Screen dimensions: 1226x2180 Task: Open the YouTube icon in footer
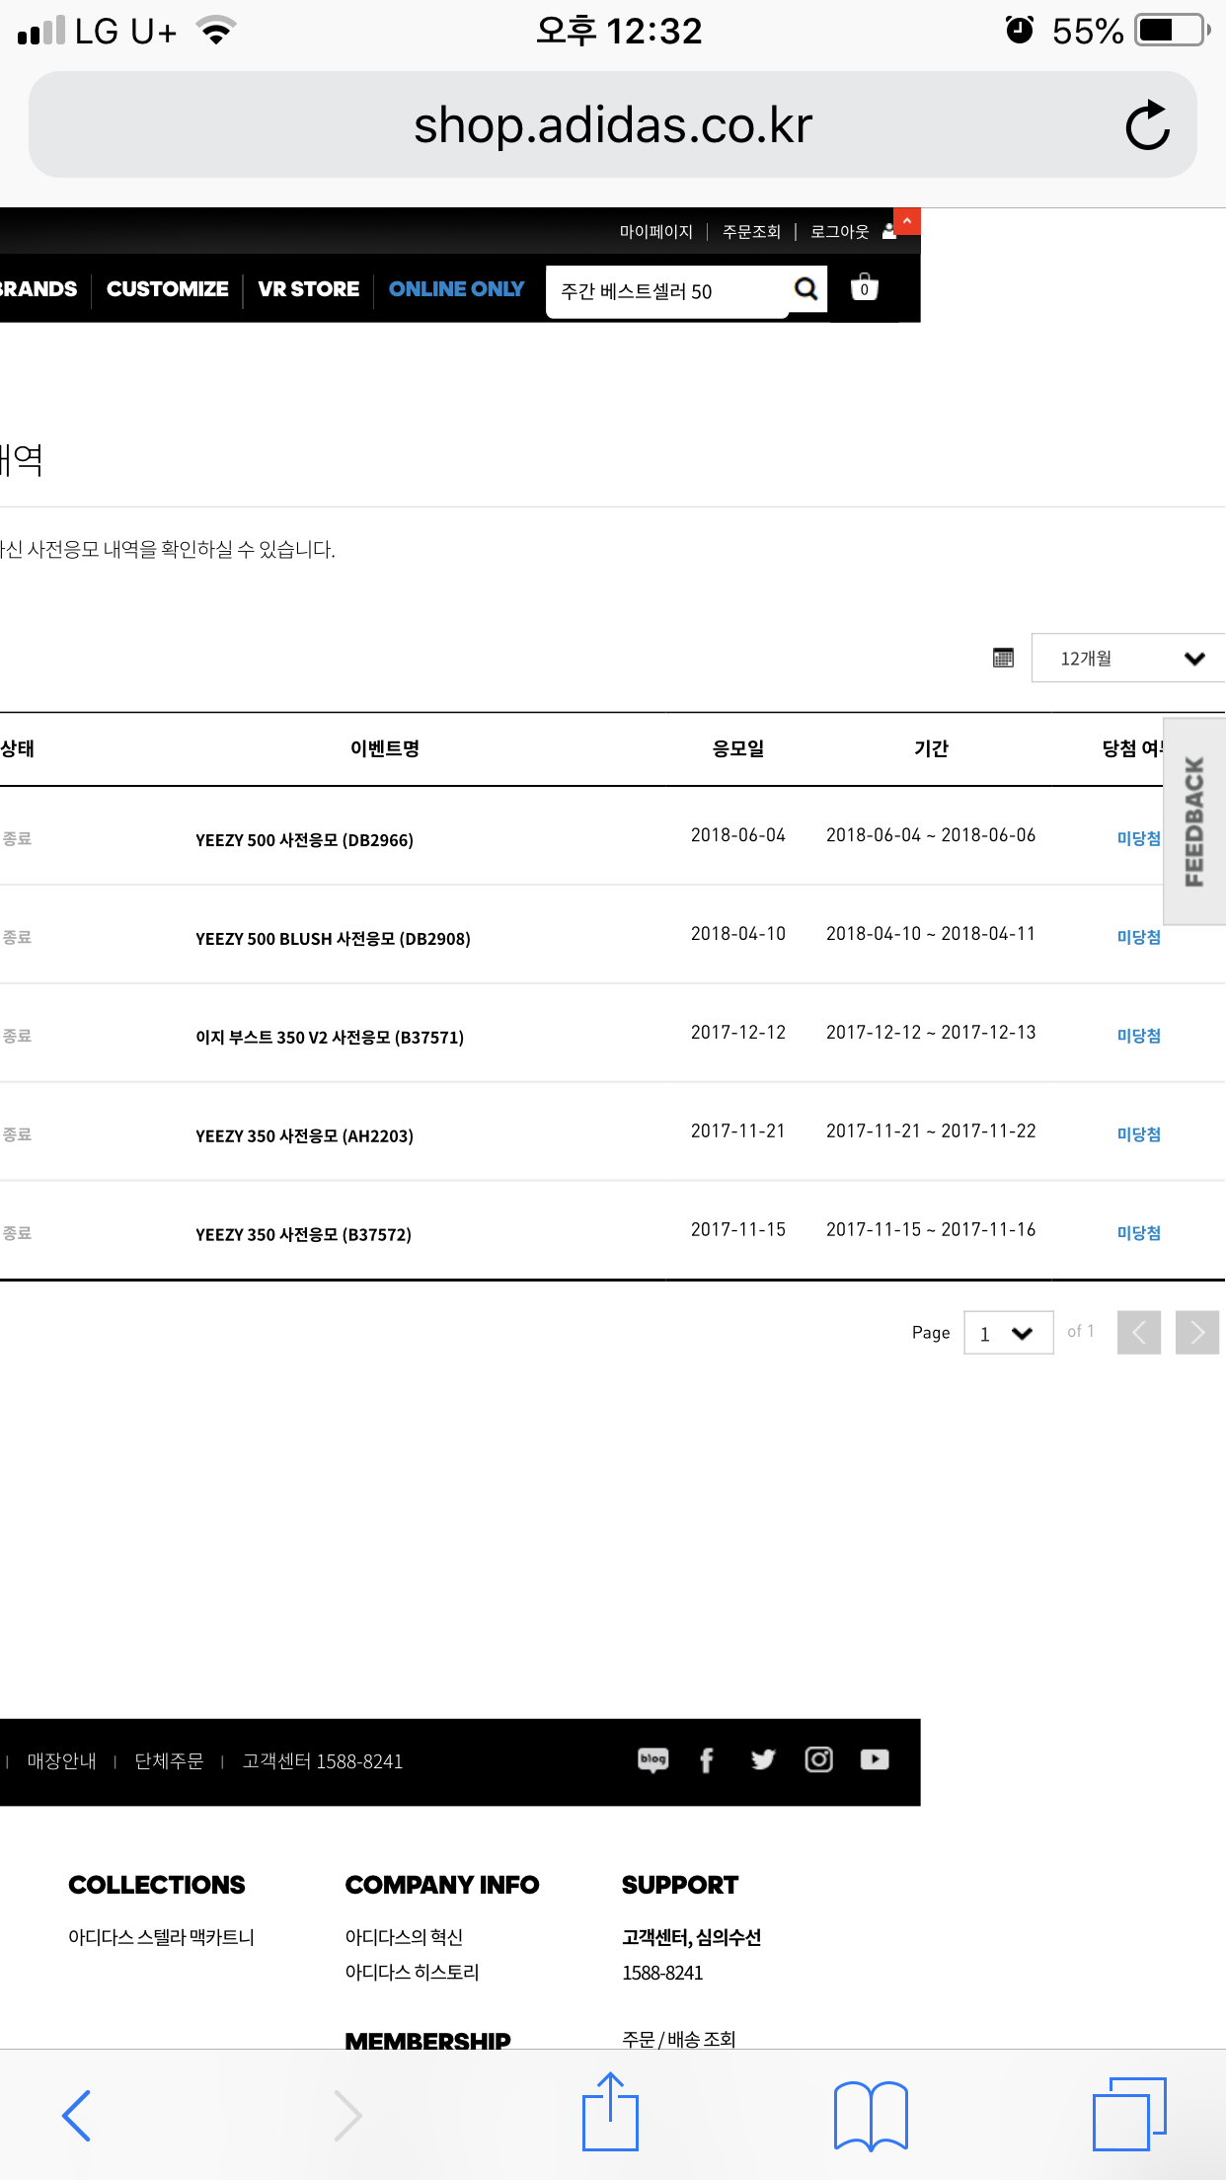(x=875, y=1759)
